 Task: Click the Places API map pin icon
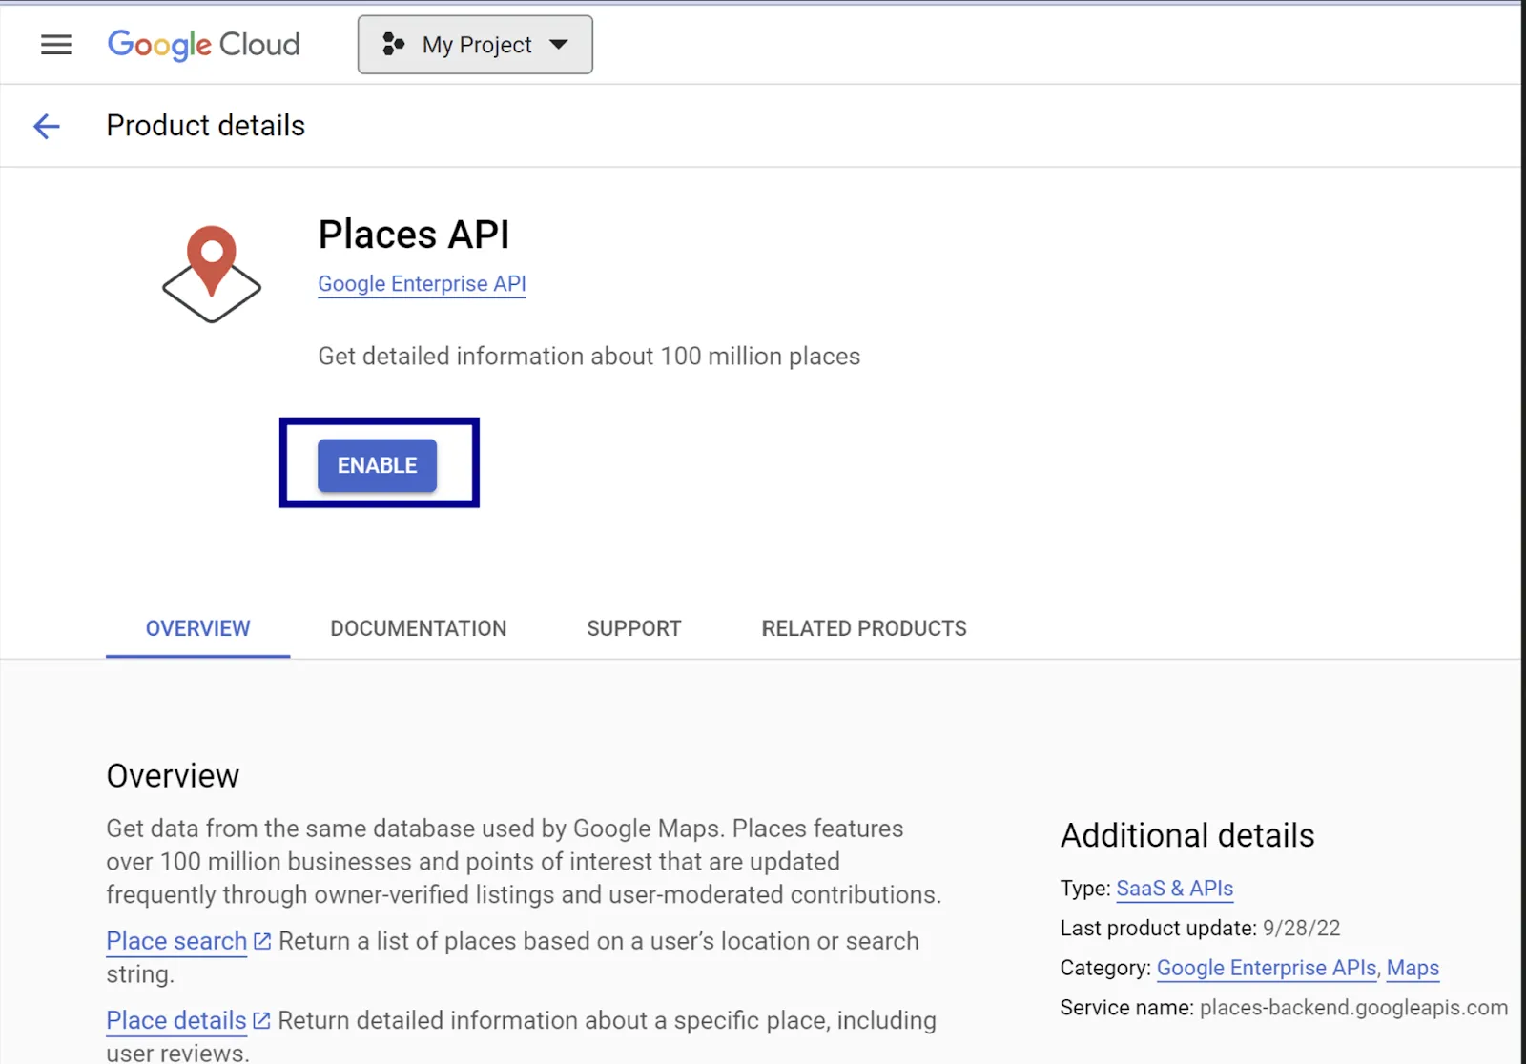point(212,275)
